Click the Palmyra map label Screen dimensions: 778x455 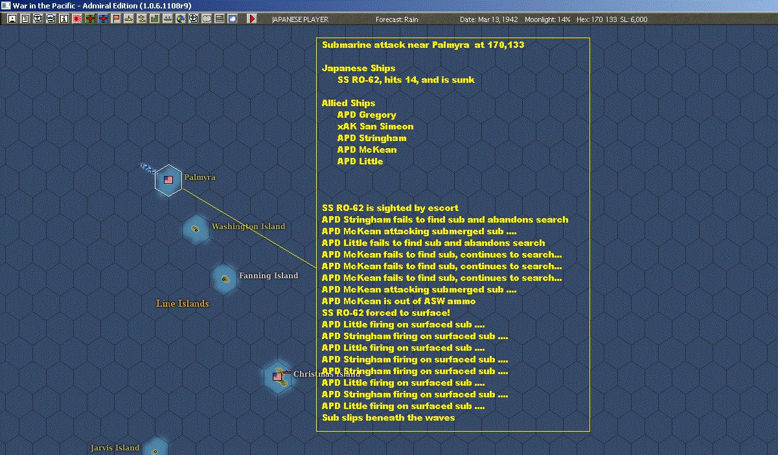[200, 177]
